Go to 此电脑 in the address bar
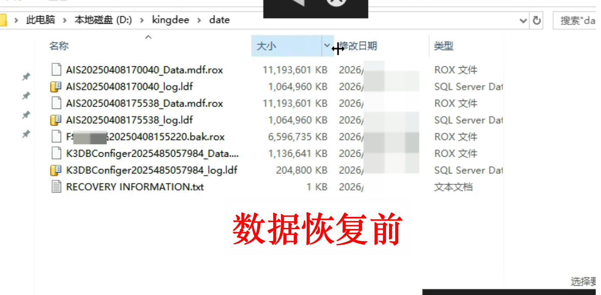The height and width of the screenshot is (295, 601). coord(40,20)
